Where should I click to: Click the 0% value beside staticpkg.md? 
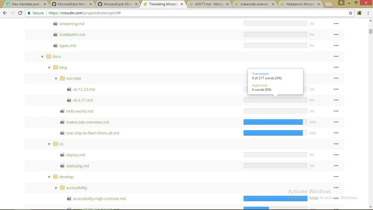[x=312, y=166]
